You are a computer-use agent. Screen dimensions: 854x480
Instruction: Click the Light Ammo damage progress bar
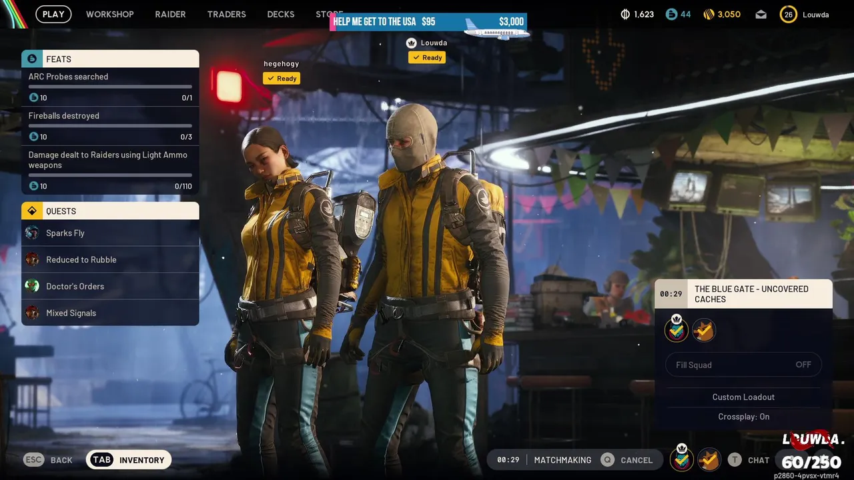[110, 175]
